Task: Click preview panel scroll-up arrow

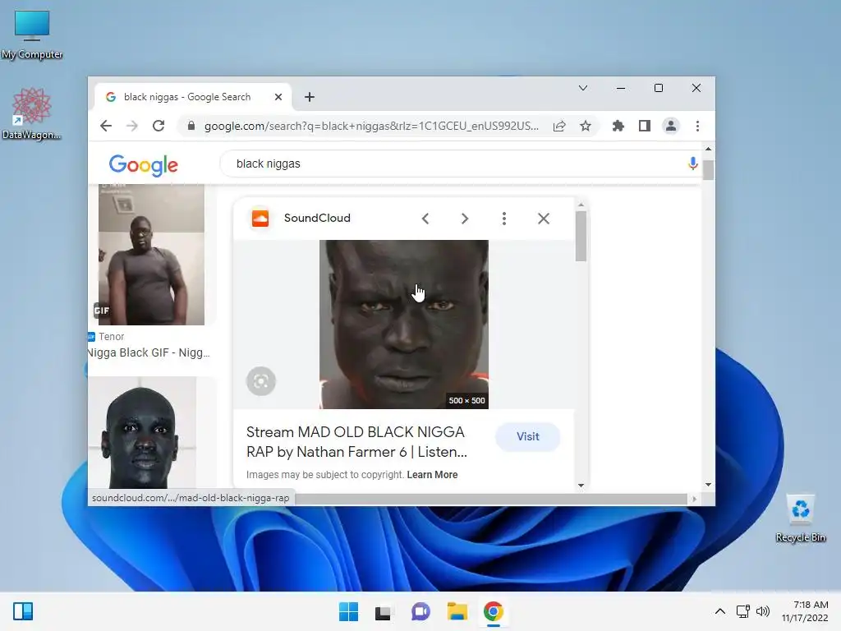Action: point(581,205)
